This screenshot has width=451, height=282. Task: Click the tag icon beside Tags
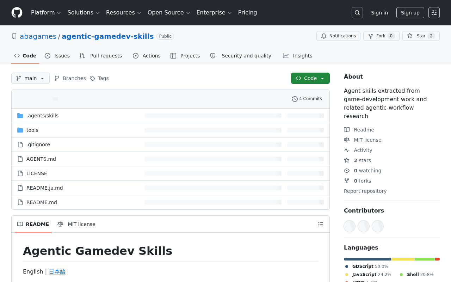pos(92,78)
